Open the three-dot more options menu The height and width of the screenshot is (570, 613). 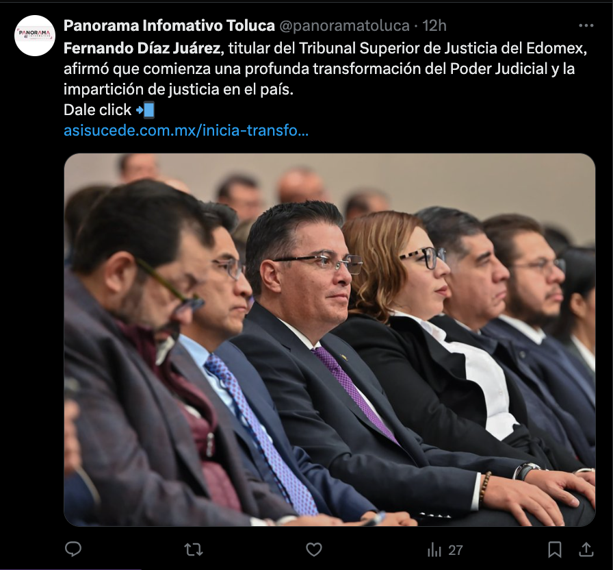pyautogui.click(x=586, y=26)
